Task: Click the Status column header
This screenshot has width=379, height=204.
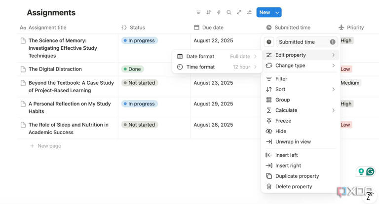Action: (x=133, y=28)
